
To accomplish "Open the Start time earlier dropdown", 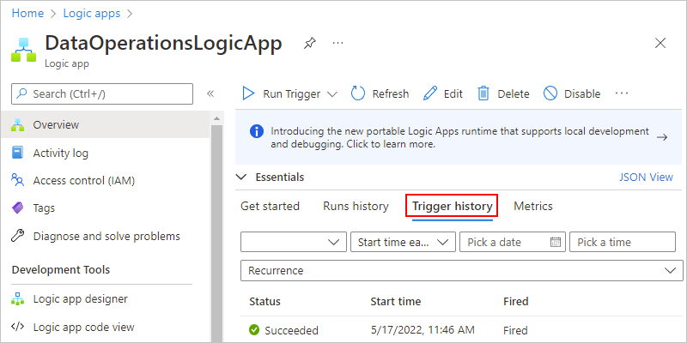I will (403, 242).
